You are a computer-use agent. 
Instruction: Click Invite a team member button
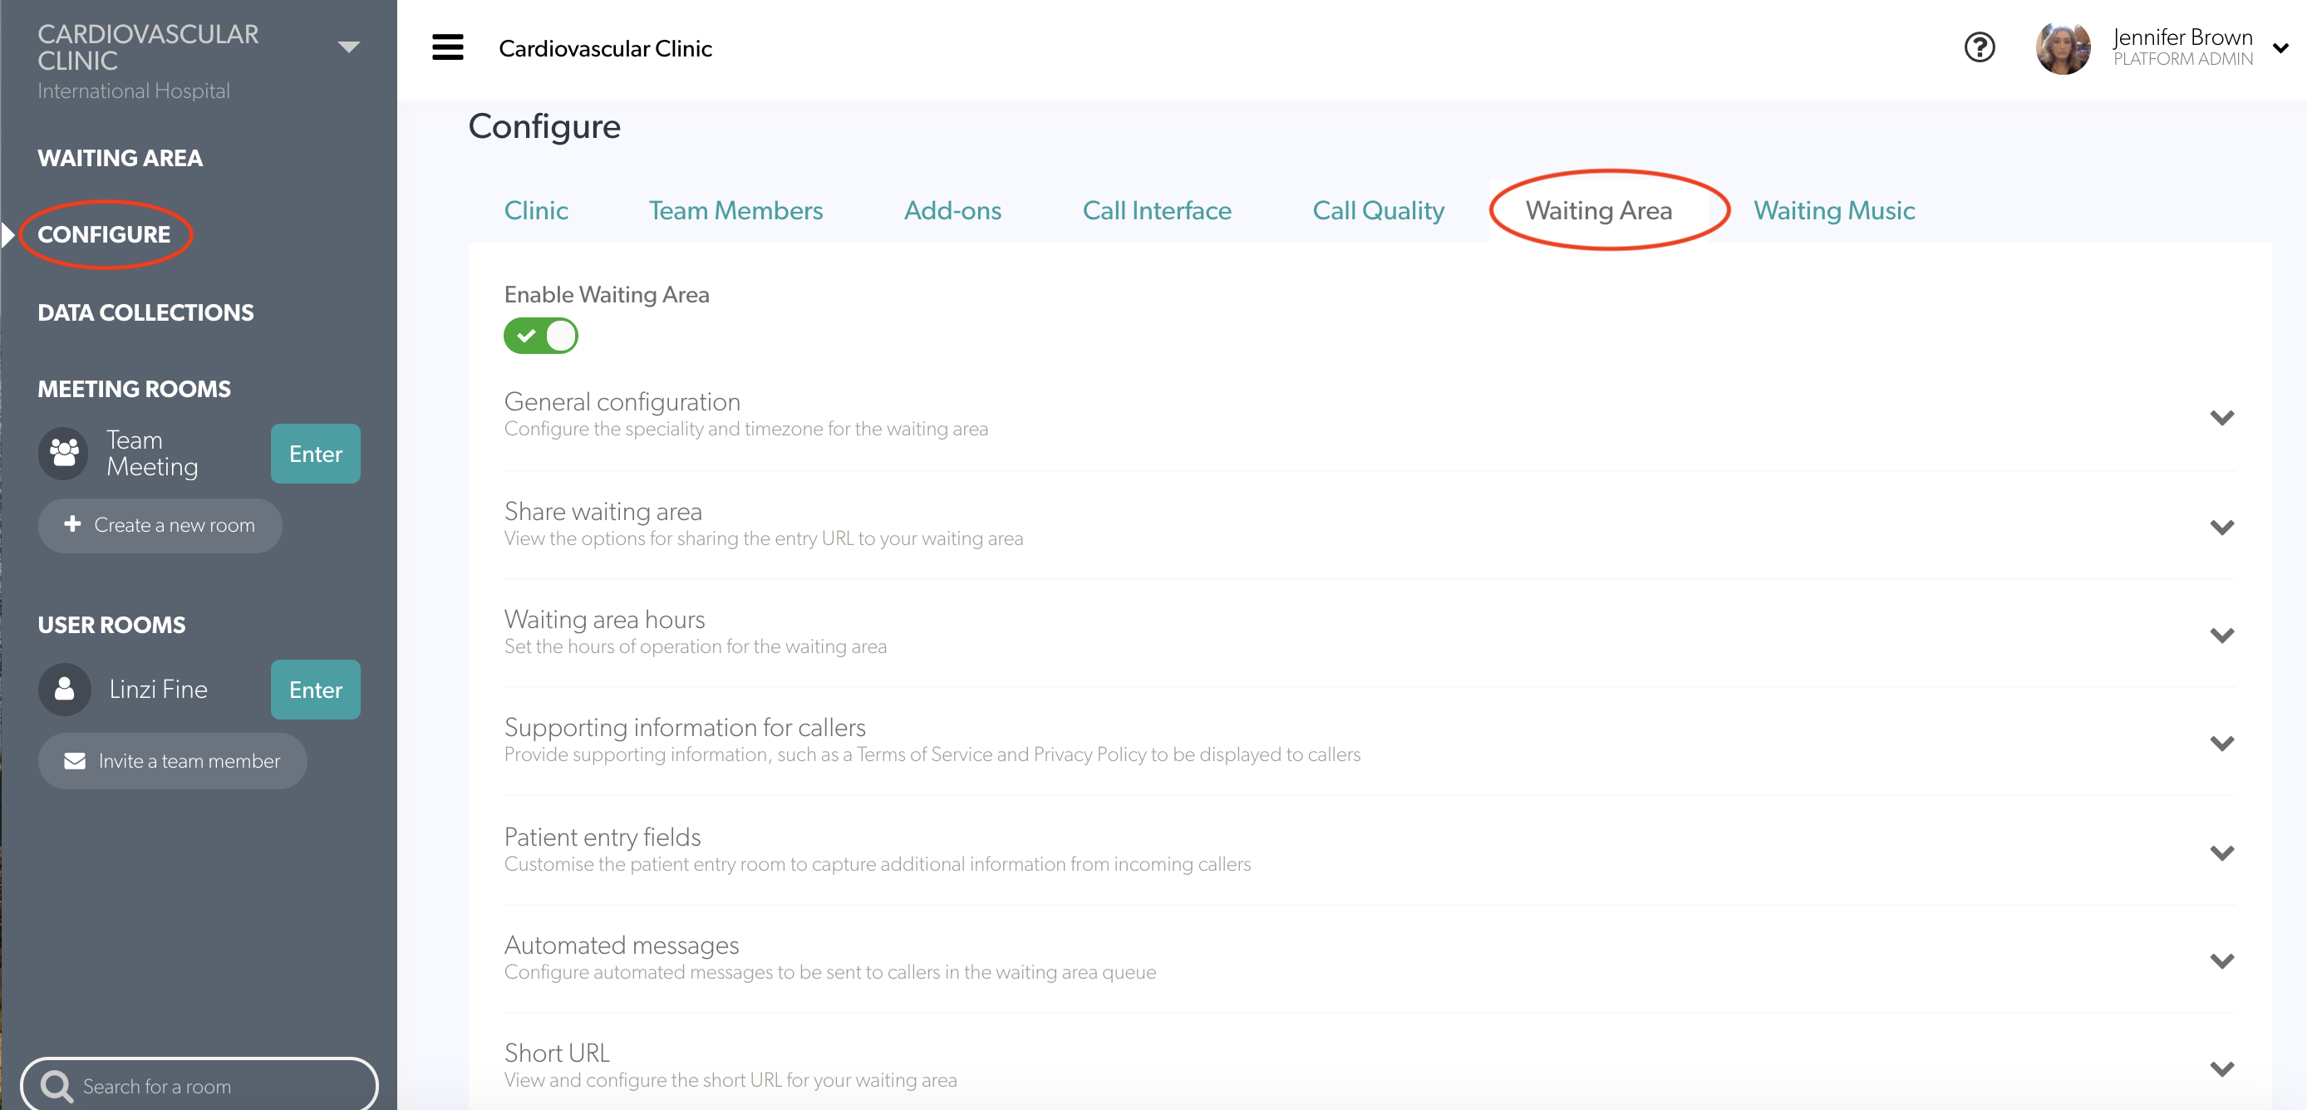[x=172, y=761]
